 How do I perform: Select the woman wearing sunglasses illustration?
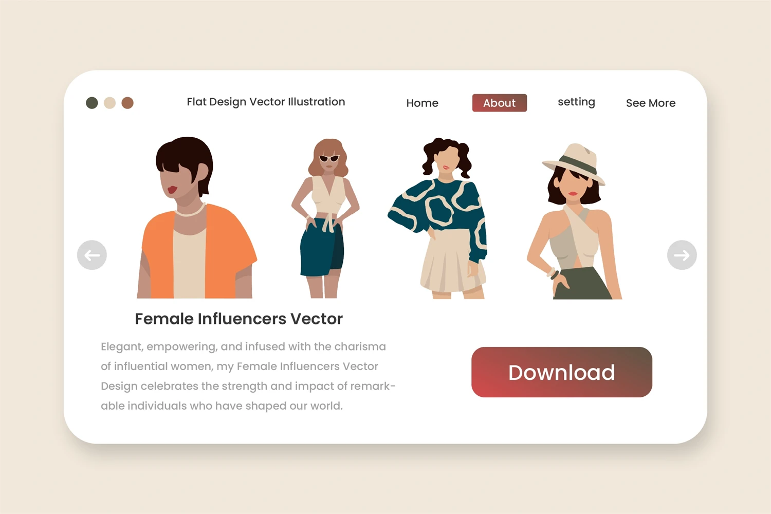pos(325,218)
